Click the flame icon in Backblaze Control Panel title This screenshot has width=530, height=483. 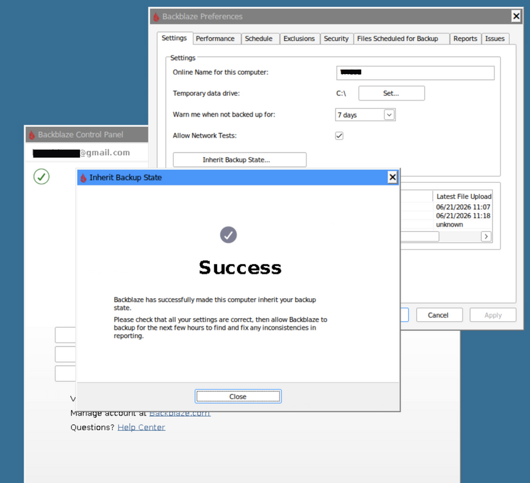point(32,135)
